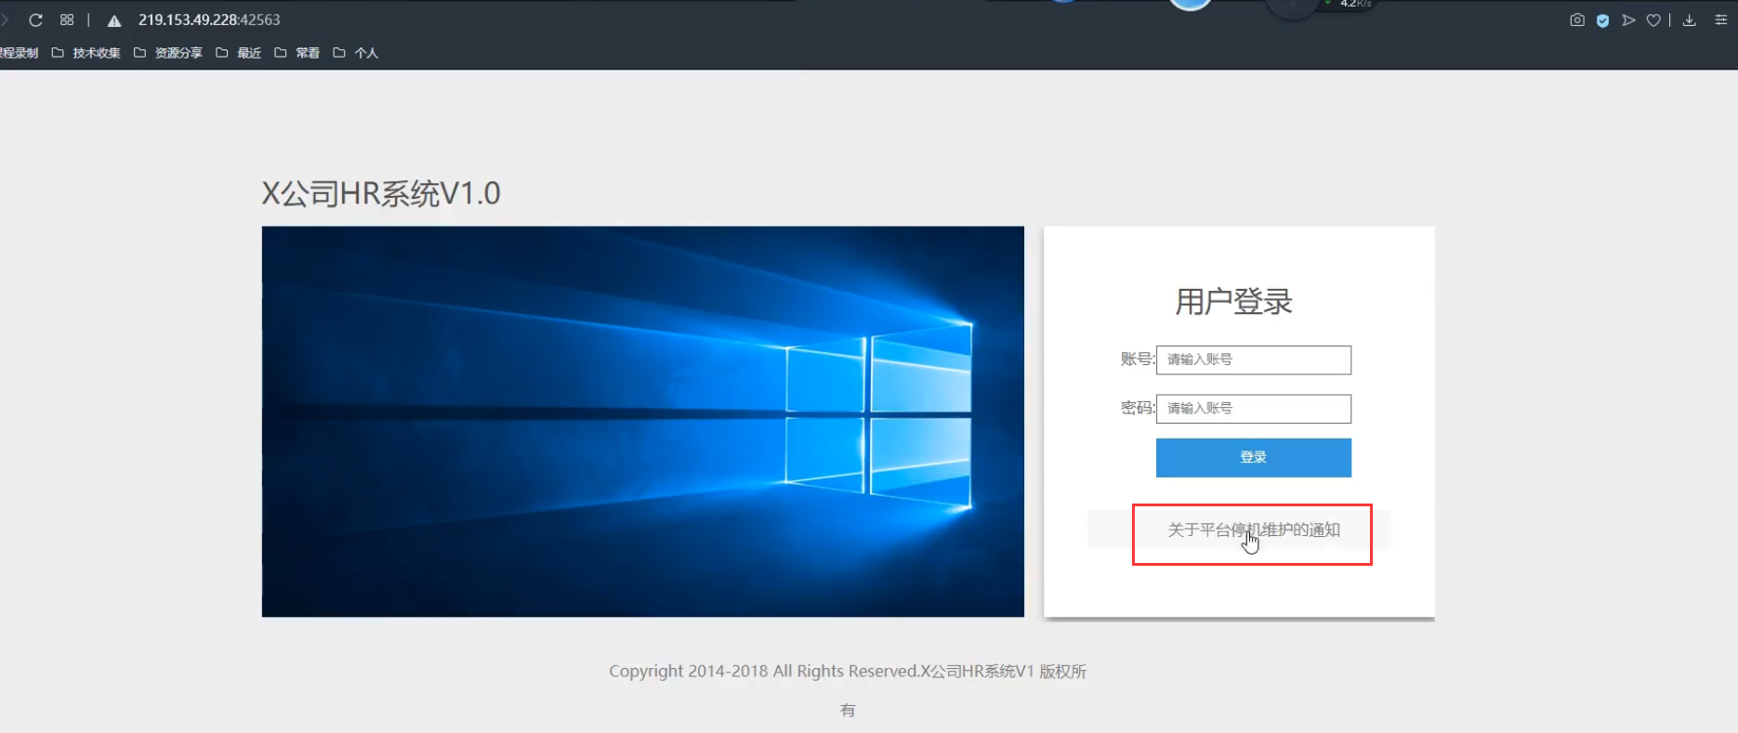Open the downloads icon in toolbar
The image size is (1738, 733).
click(x=1690, y=20)
